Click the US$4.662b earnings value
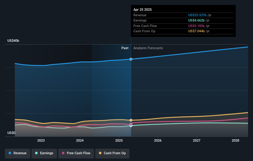The image size is (253, 161). click(x=196, y=20)
